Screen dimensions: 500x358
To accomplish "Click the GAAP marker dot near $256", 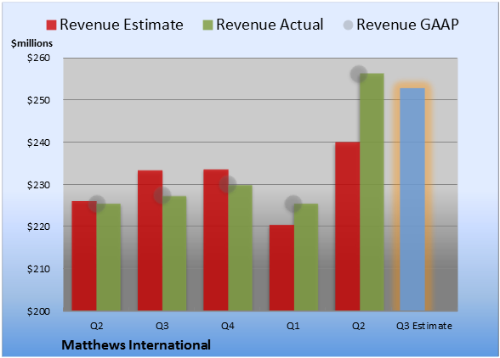I will 359,74.
